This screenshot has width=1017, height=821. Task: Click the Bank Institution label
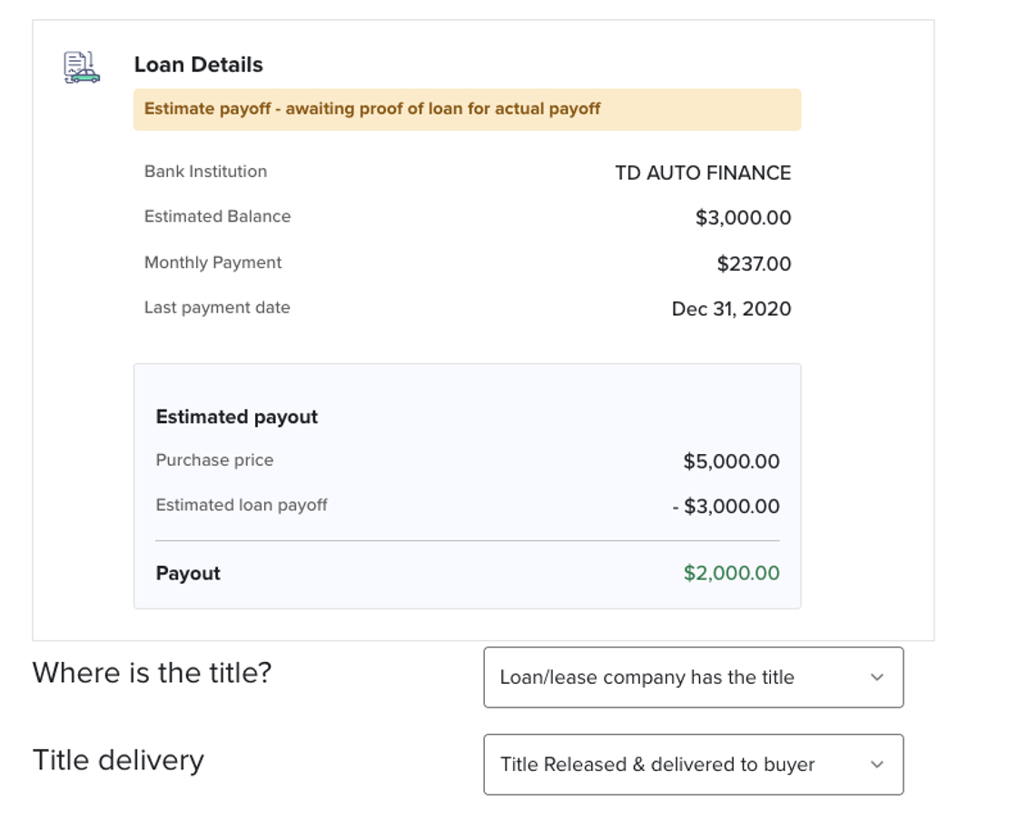[205, 172]
